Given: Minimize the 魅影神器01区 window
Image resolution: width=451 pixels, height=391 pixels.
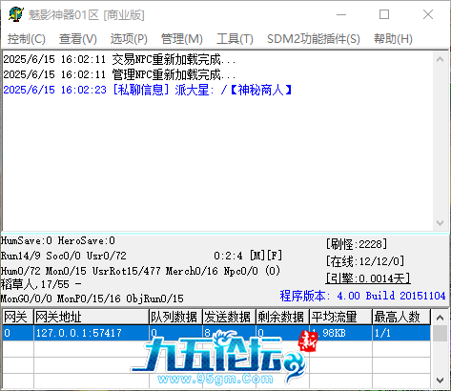Looking at the screenshot, I should click(x=341, y=14).
